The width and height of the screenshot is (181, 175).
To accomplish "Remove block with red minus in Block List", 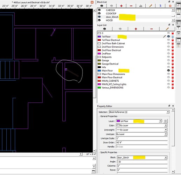I will coord(131,6).
